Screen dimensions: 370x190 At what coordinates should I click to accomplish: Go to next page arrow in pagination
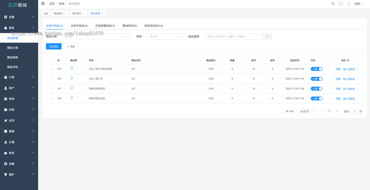tap(336, 111)
